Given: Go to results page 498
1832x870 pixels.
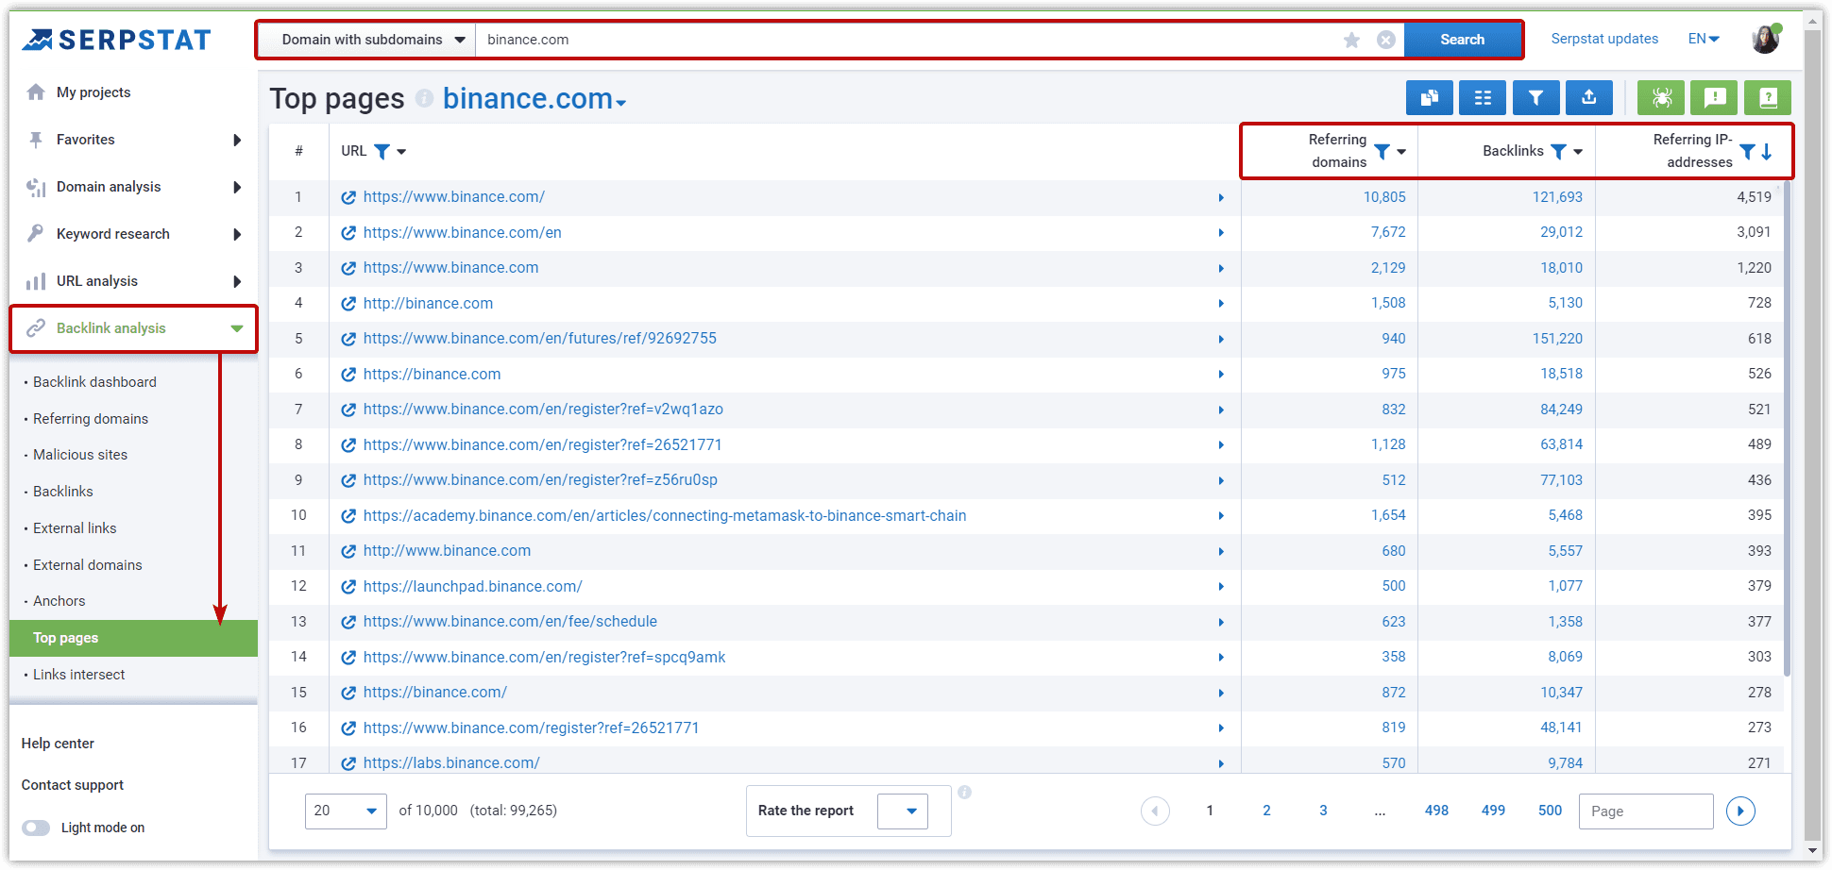Looking at the screenshot, I should [x=1436, y=811].
